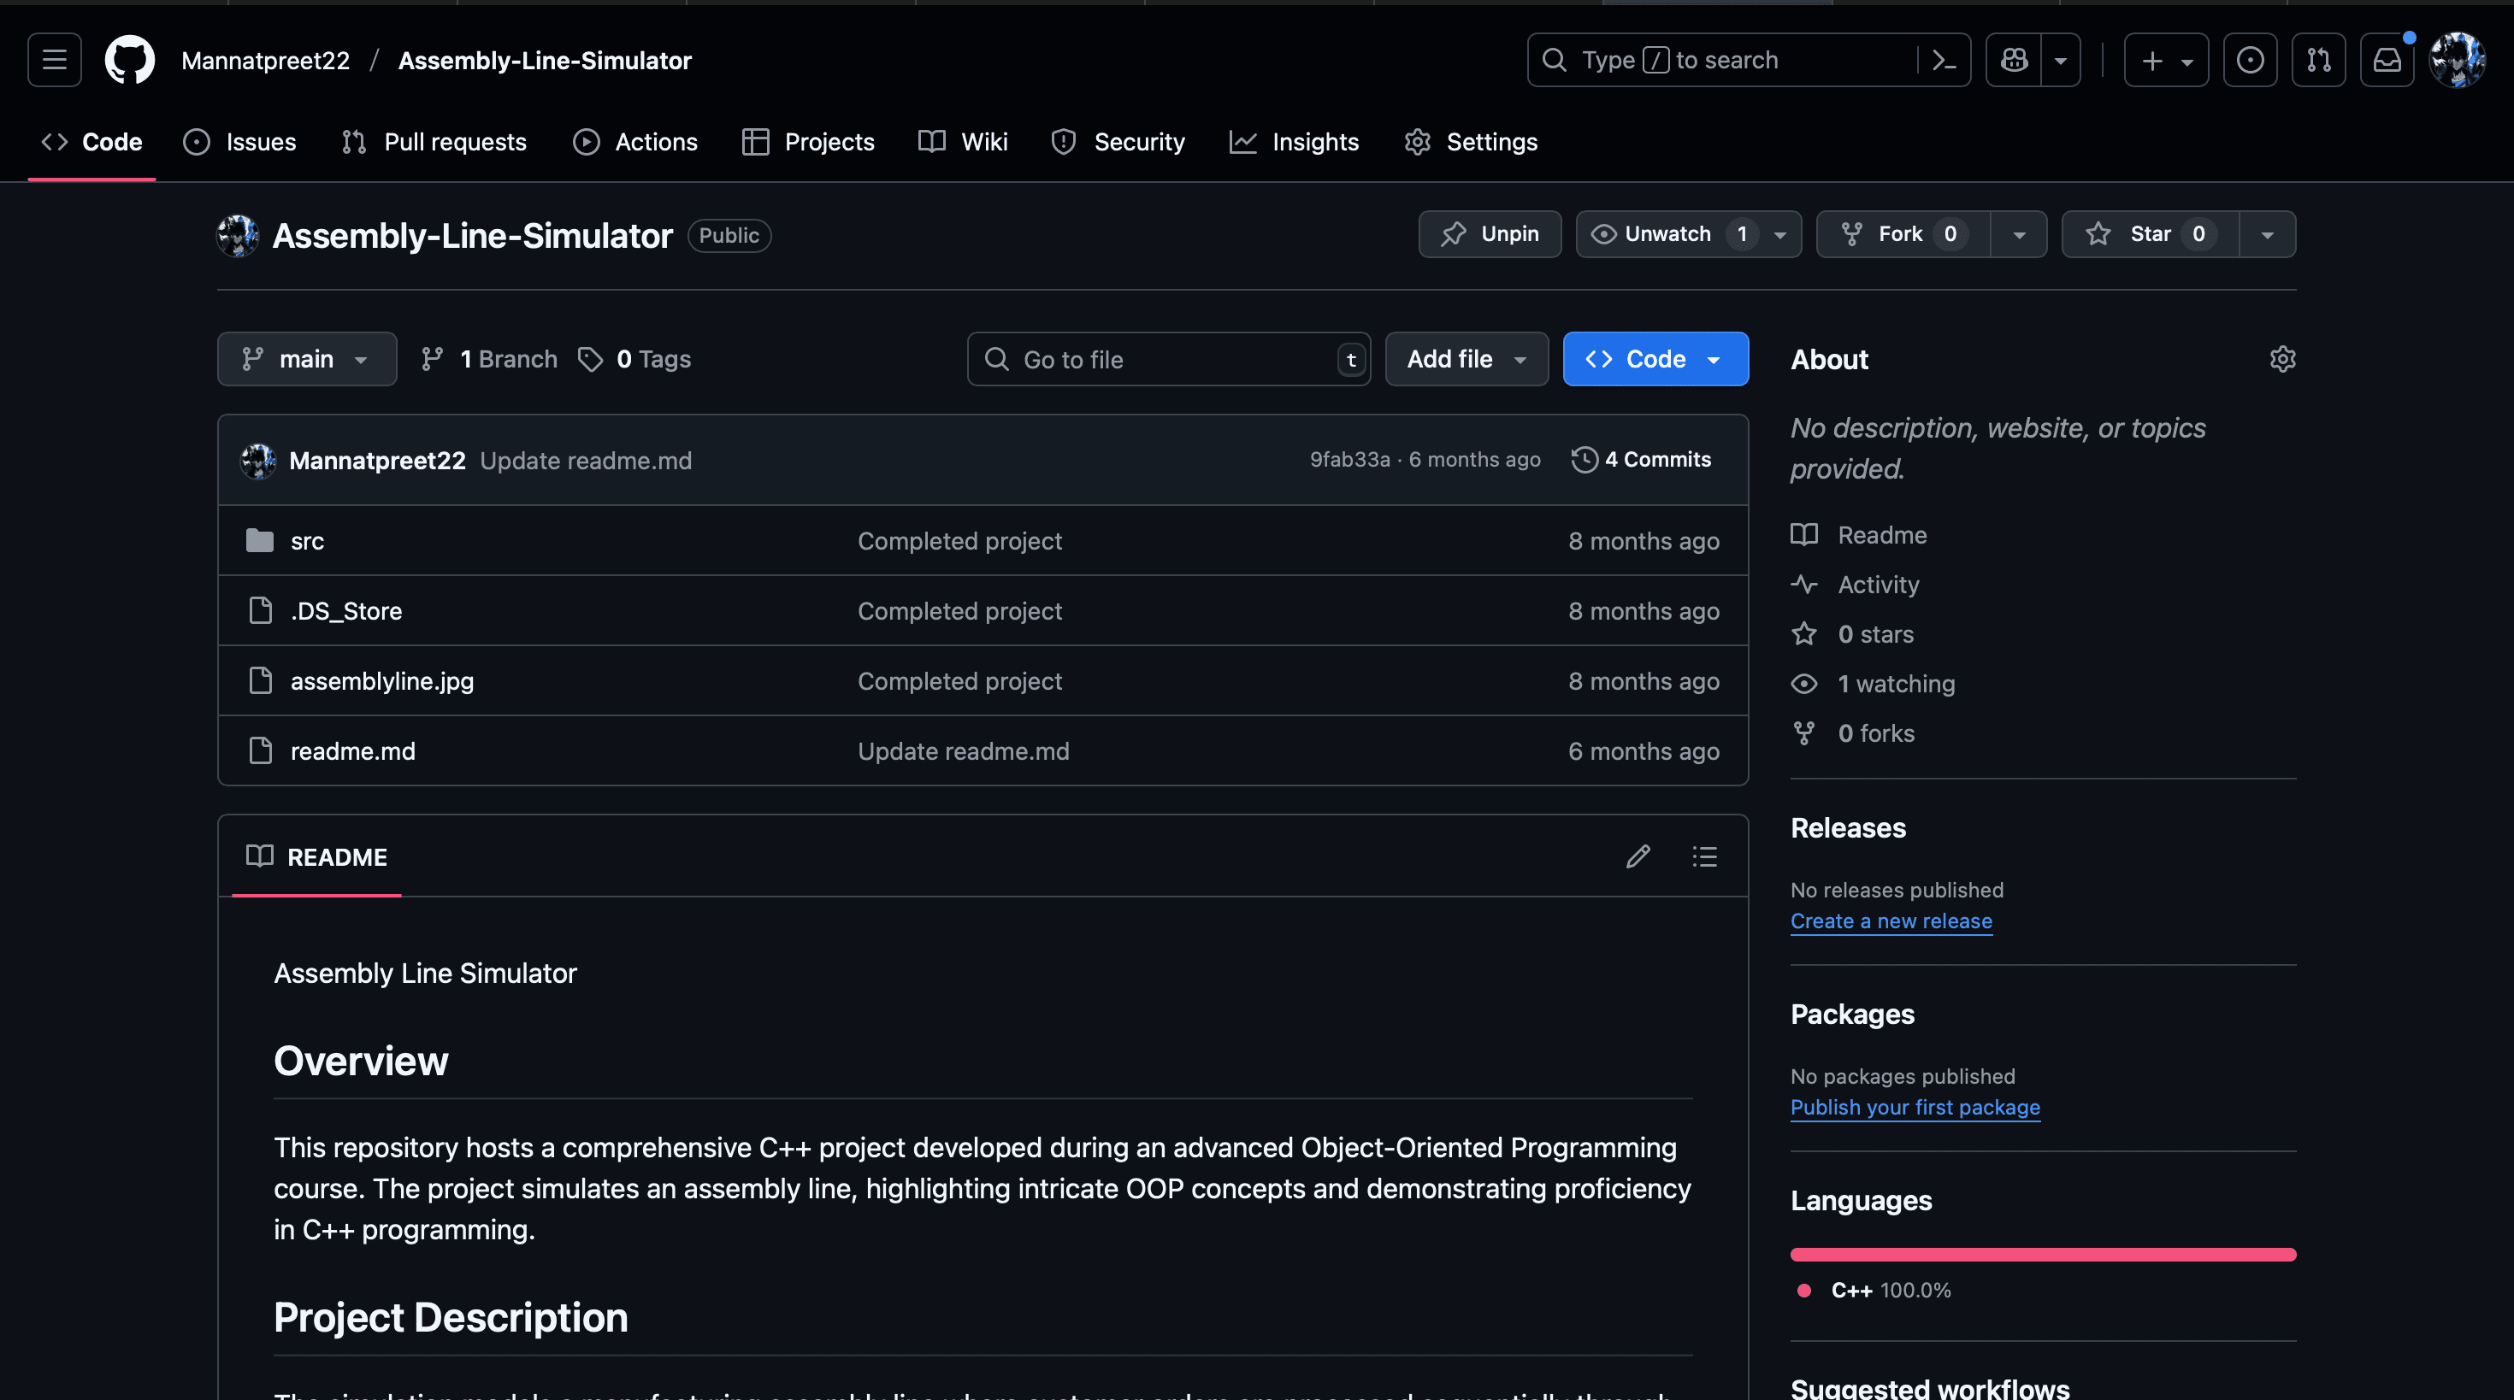Expand the Fork options dropdown arrow

pos(2019,234)
